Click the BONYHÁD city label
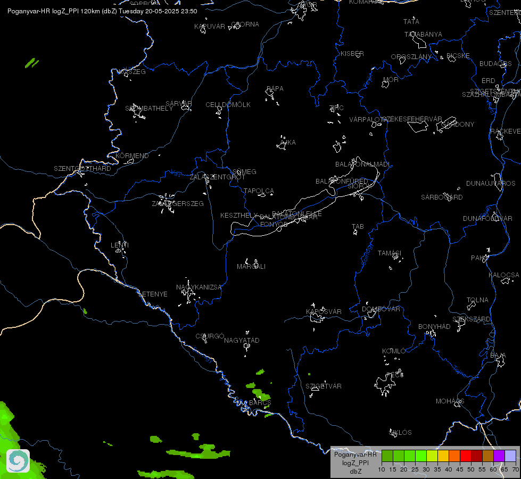521x479 pixels. tap(434, 326)
